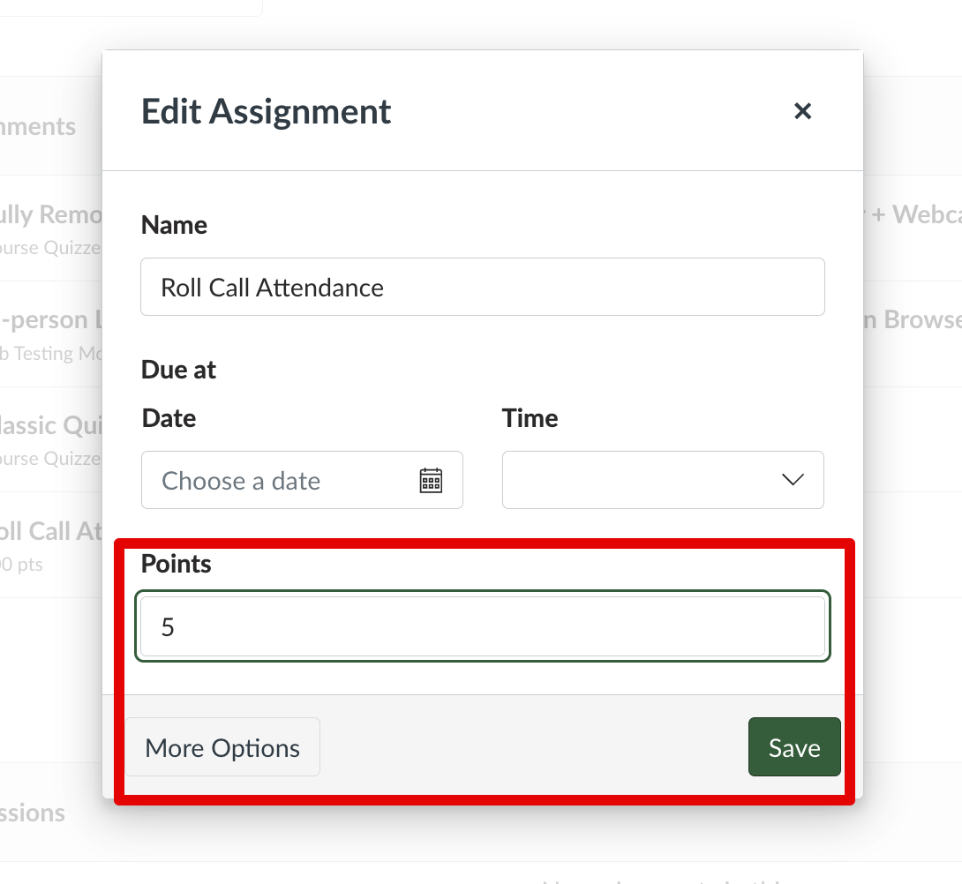Screen dimensions: 962x884
Task: Expand the Time dropdown chevron
Action: point(792,480)
